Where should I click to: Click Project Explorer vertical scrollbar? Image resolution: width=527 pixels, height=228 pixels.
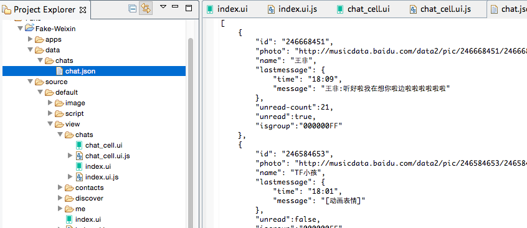(191, 133)
